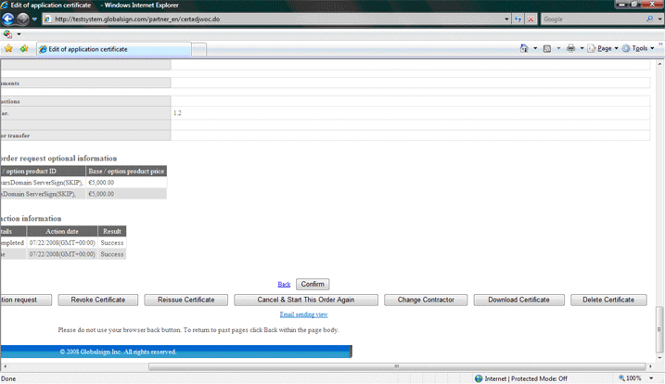665x384 pixels.
Task: Click the 100% zoom level control
Action: click(631, 378)
